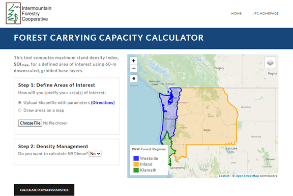Click the Choose File button
The image size is (293, 196).
pos(30,123)
